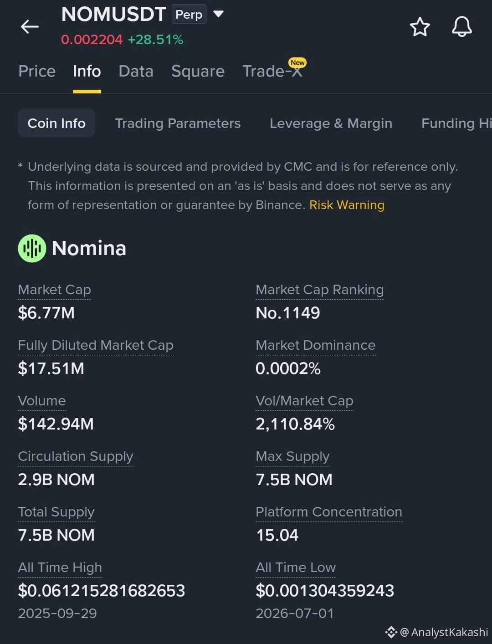Screen dimensions: 492x644
Task: Go to the Square tab
Action: tap(198, 71)
